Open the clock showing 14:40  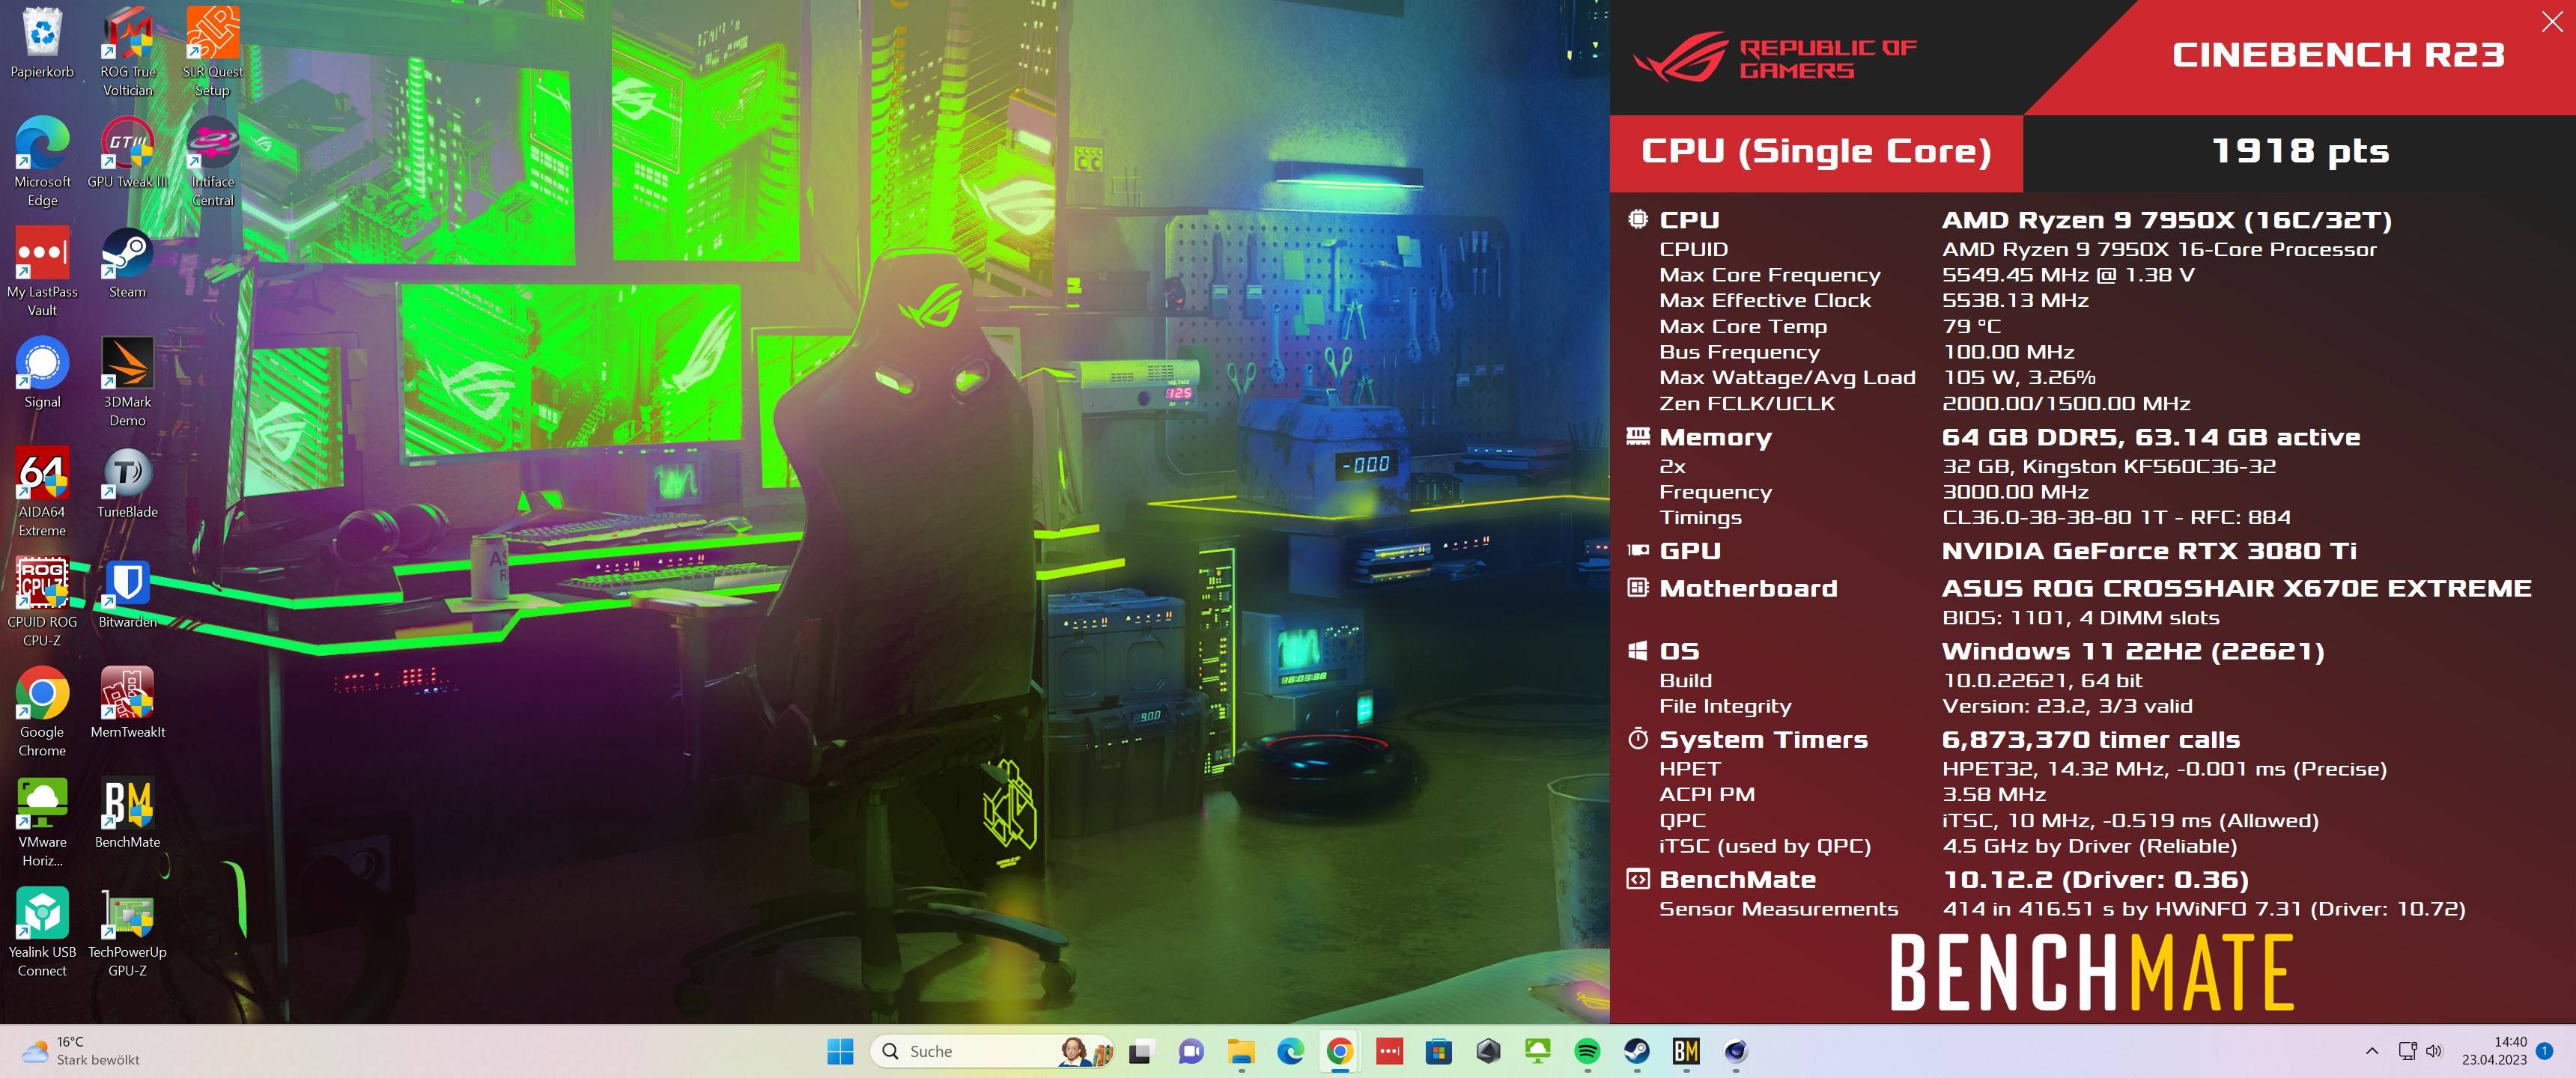2494,1051
